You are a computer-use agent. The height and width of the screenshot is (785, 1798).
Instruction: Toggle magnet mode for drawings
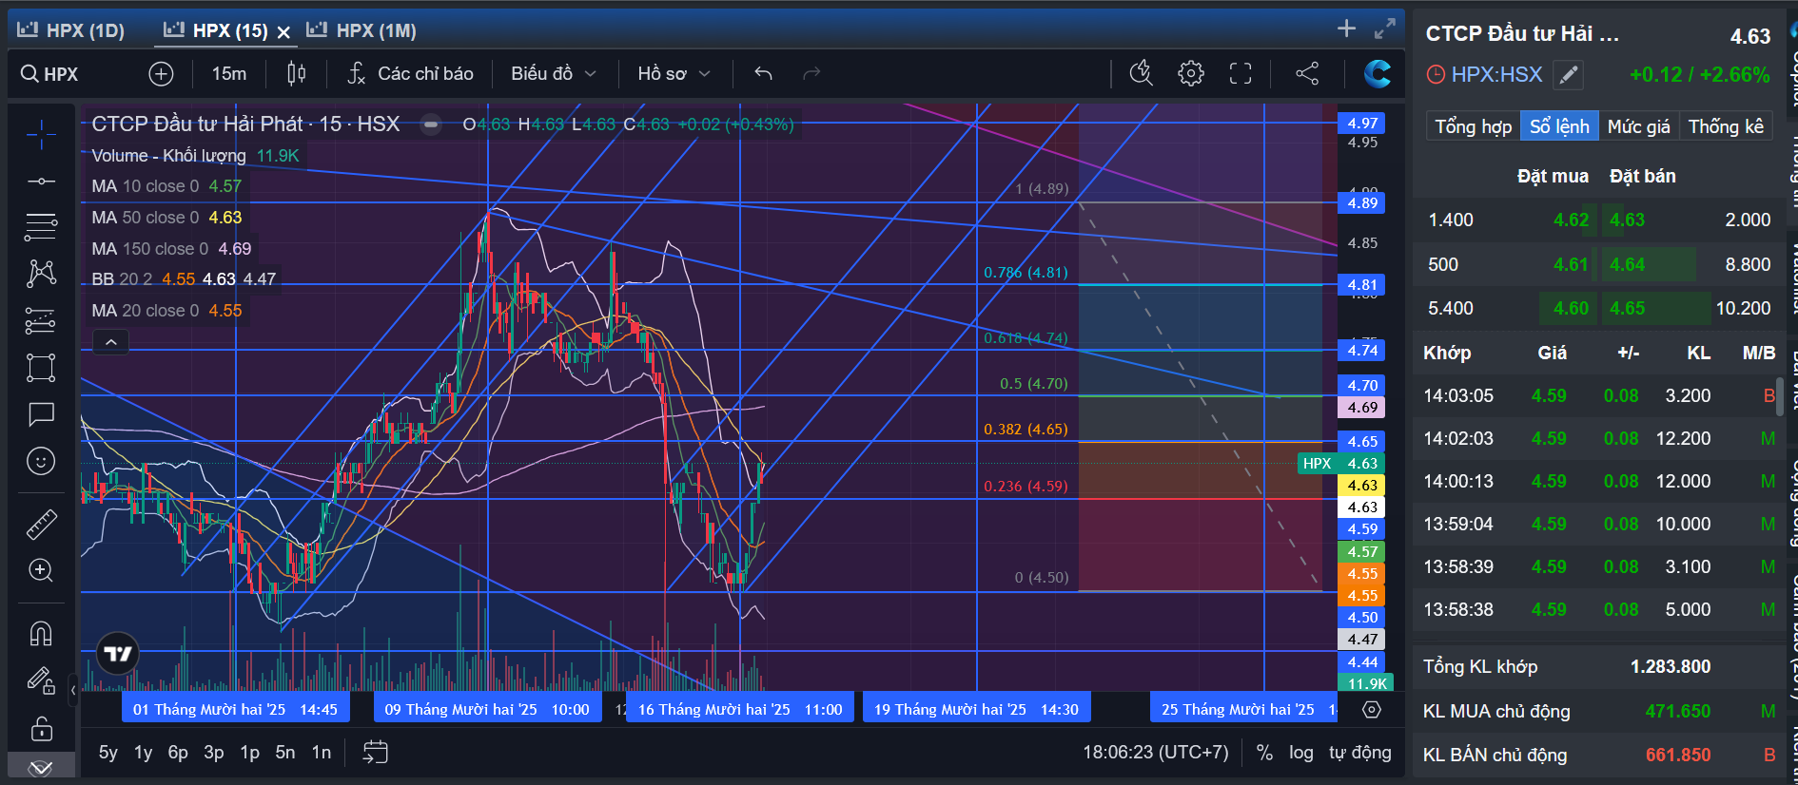click(x=41, y=633)
